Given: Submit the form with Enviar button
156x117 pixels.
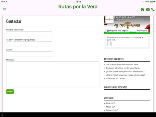Looking at the screenshot, I should 10,92.
